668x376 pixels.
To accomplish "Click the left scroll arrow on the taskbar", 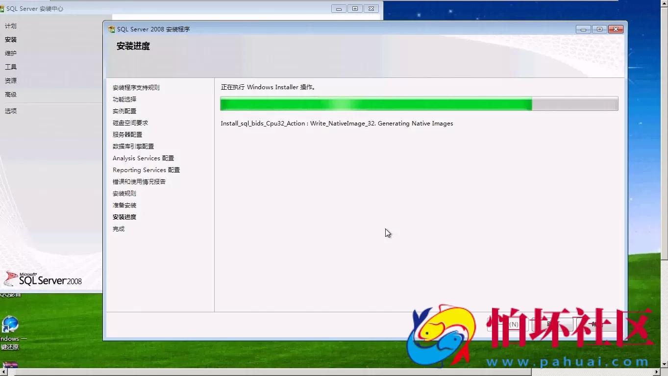I will 4,372.
